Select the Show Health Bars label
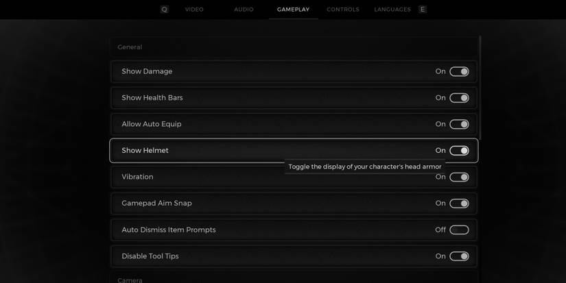This screenshot has width=566, height=283. coord(152,98)
